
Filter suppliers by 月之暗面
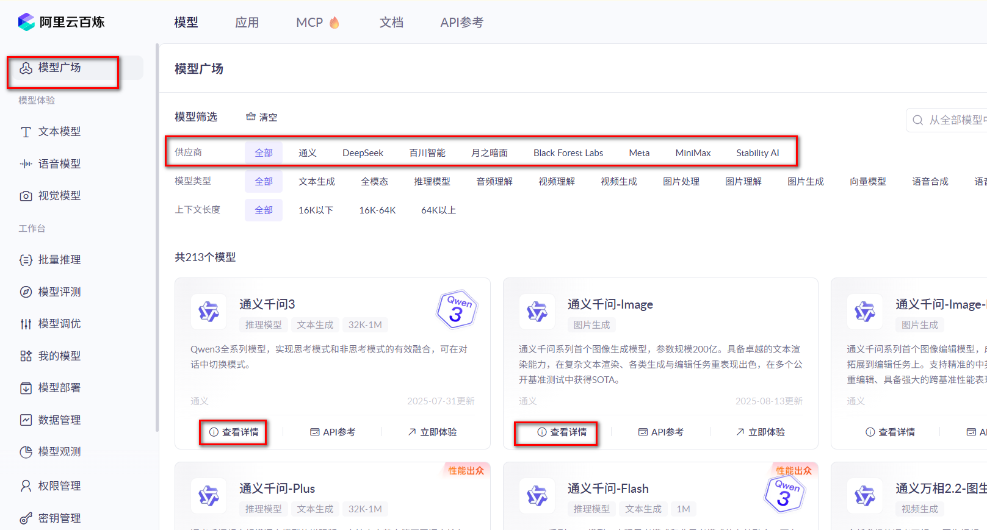(490, 152)
